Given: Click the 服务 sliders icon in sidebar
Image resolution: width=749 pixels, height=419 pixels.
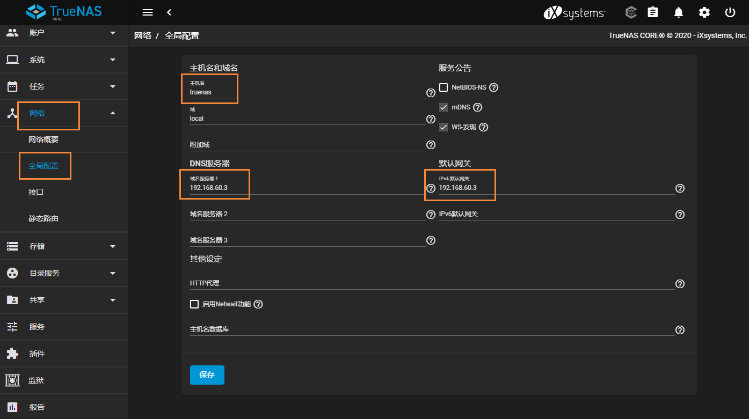Looking at the screenshot, I should pyautogui.click(x=12, y=327).
